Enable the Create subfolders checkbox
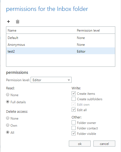The image size is (121, 152). (73, 99)
